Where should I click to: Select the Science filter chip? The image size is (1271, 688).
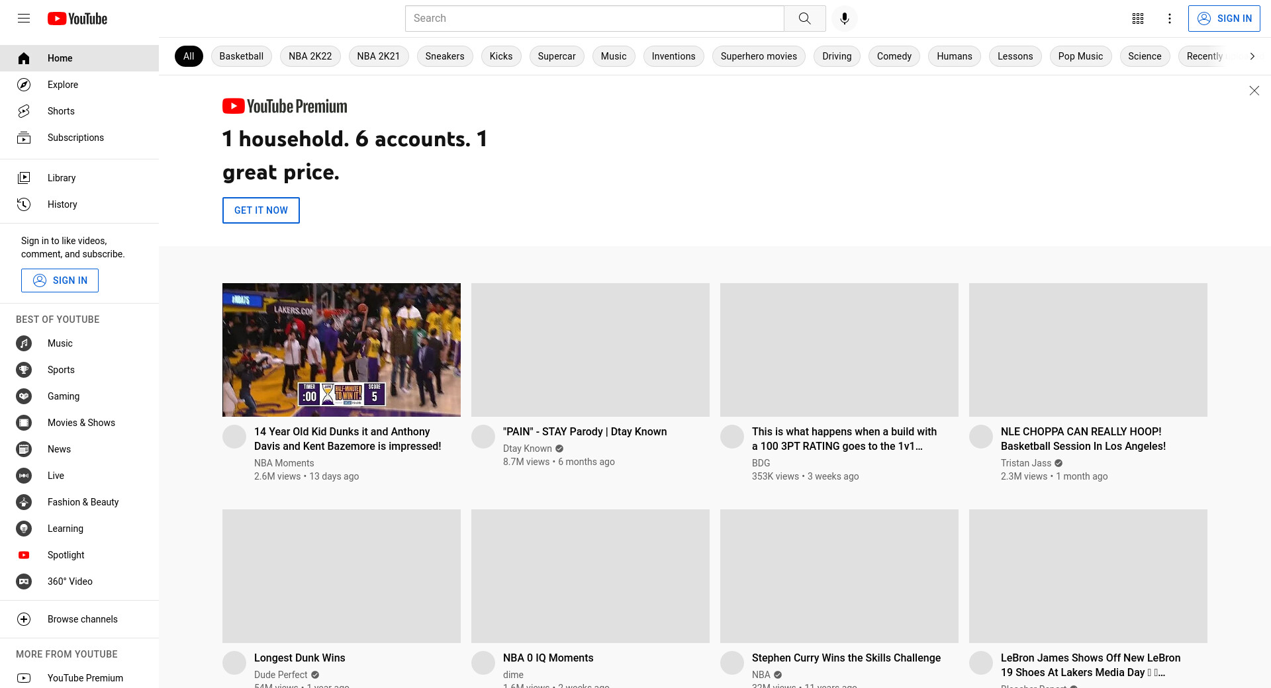click(1145, 56)
